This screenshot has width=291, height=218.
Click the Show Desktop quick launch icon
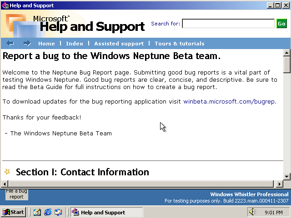(x=37, y=212)
